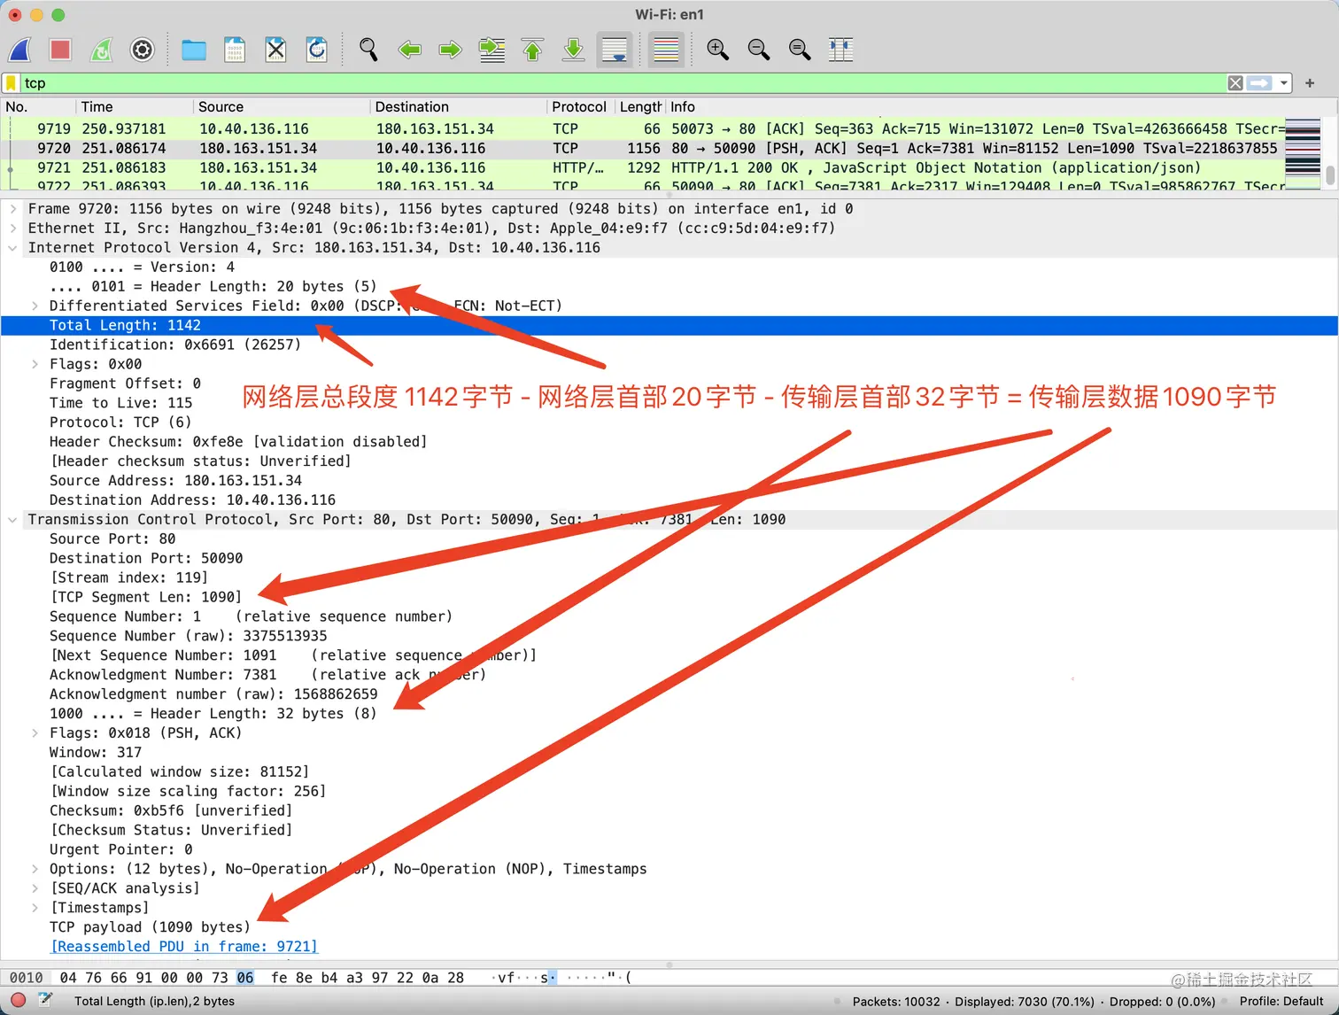
Task: Add a filter button with the plus icon
Action: [1310, 83]
